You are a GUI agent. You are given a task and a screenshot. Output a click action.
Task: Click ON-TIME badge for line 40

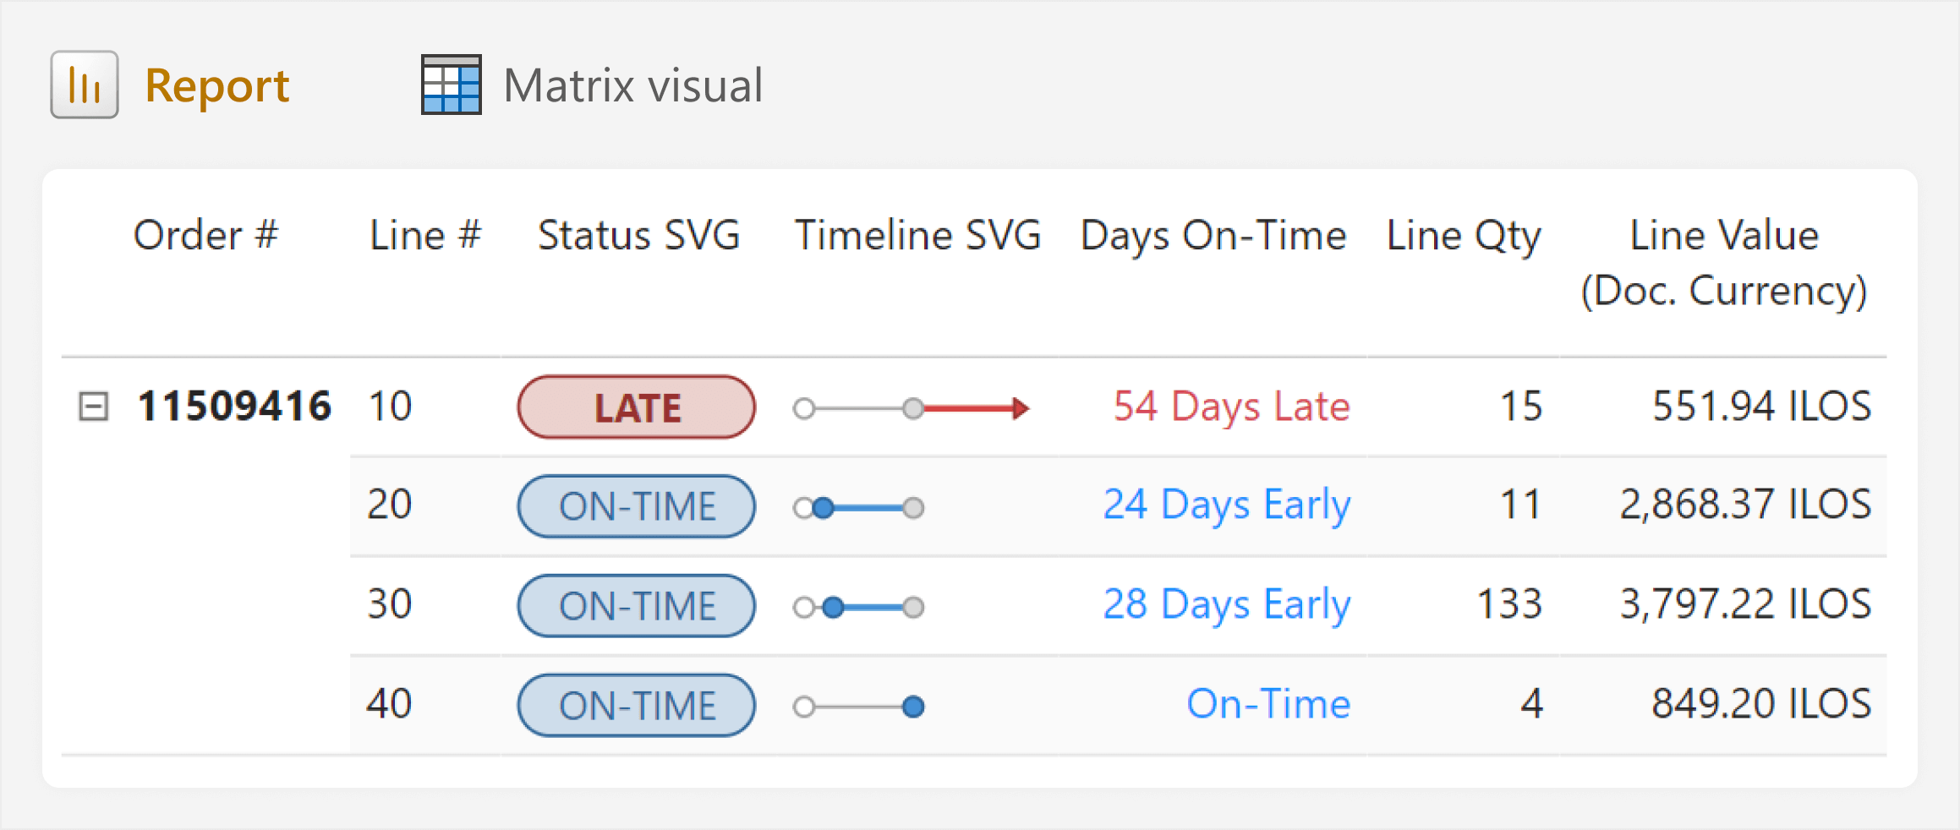pyautogui.click(x=637, y=705)
